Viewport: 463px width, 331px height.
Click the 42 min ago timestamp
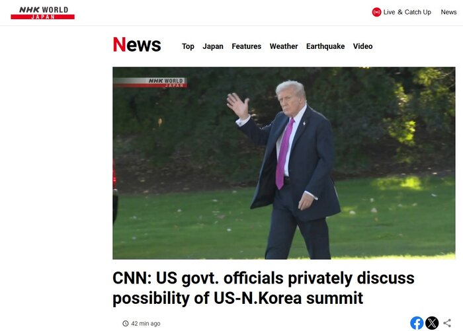[x=146, y=323]
